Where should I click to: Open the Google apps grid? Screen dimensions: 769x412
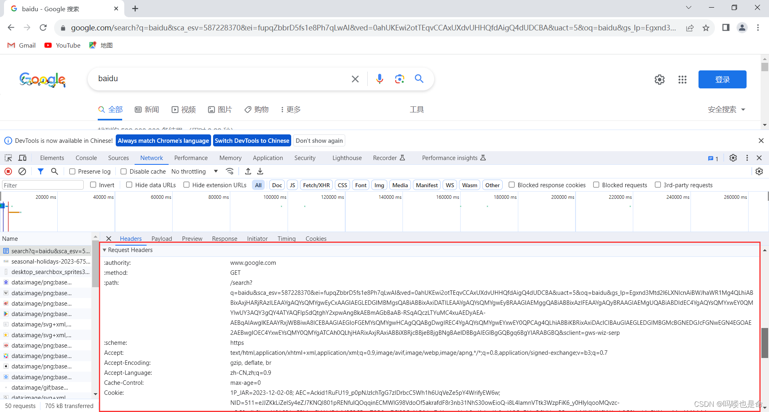pos(682,80)
